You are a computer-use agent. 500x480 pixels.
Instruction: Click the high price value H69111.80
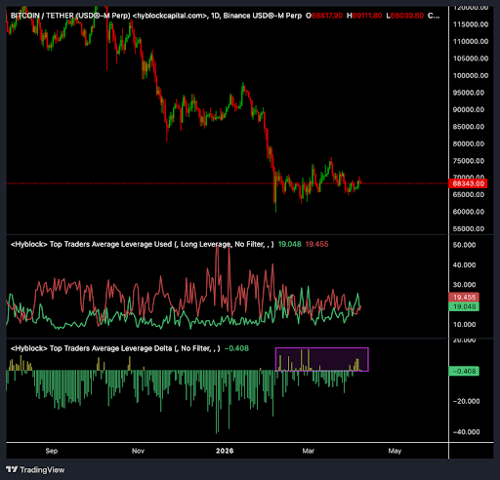(364, 16)
